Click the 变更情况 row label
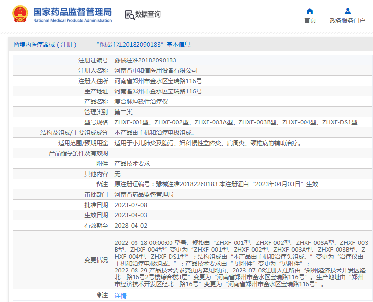Screen dimensions: 373x302 [x=96, y=260]
